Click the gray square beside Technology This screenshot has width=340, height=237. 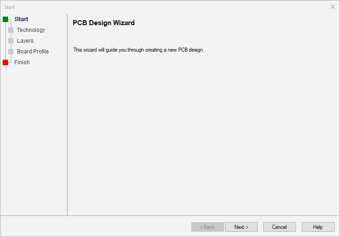pyautogui.click(x=11, y=30)
